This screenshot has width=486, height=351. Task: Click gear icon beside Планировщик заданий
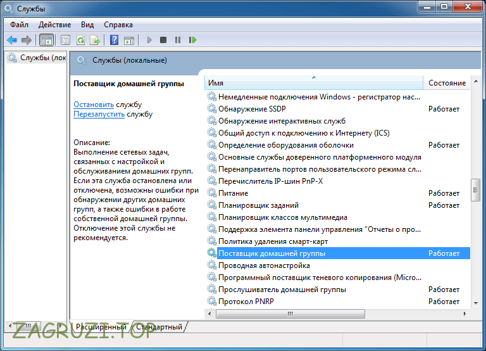click(212, 205)
